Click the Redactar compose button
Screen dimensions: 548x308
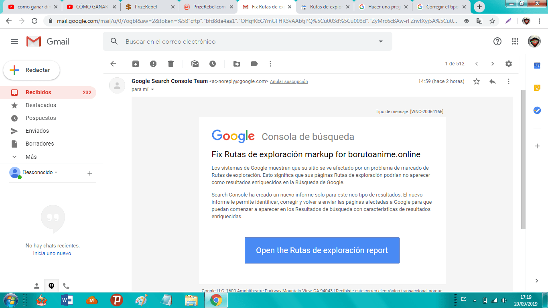[x=32, y=70]
